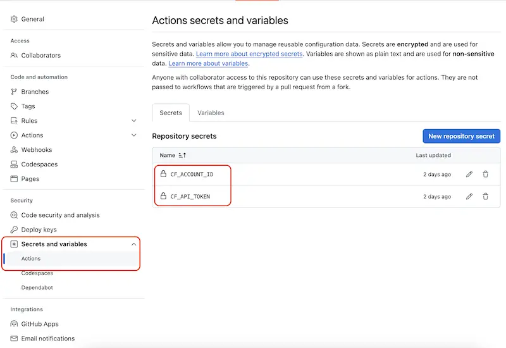Edit the CF_ACCOUNT_ID secret with pencil icon

469,175
